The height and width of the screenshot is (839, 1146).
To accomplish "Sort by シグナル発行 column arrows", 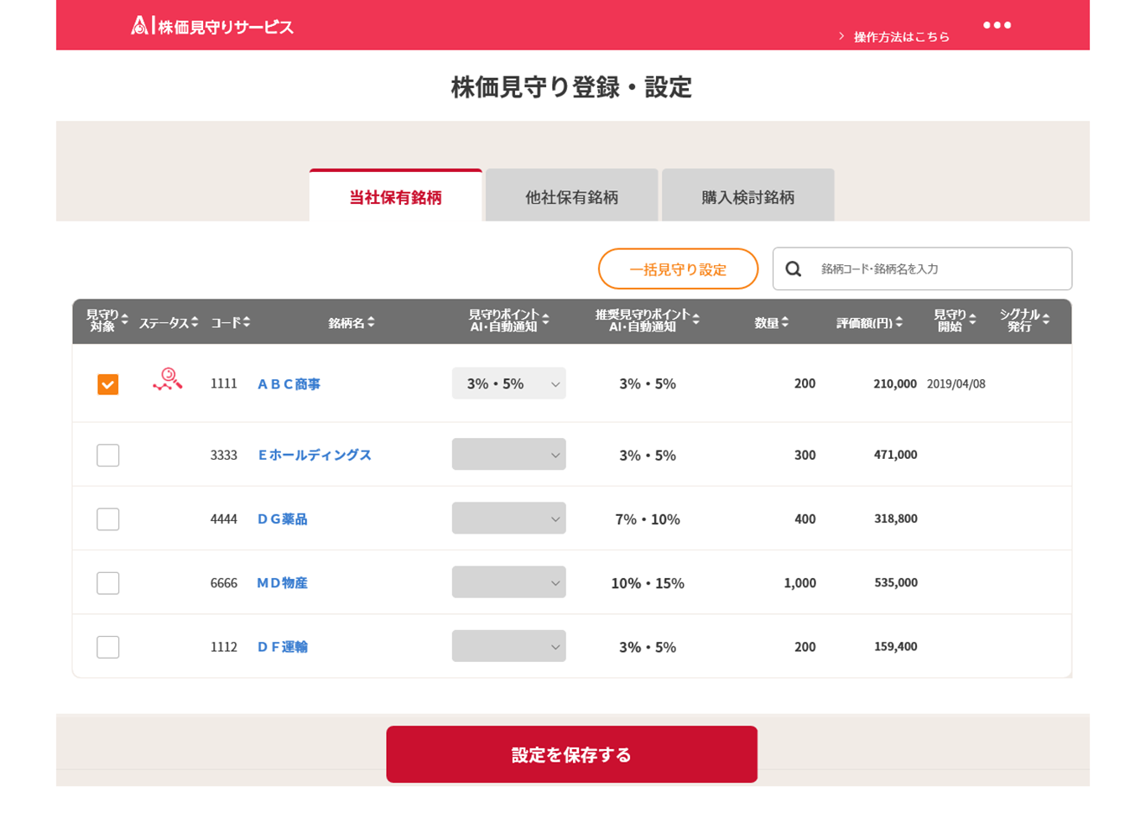I will coord(1046,320).
